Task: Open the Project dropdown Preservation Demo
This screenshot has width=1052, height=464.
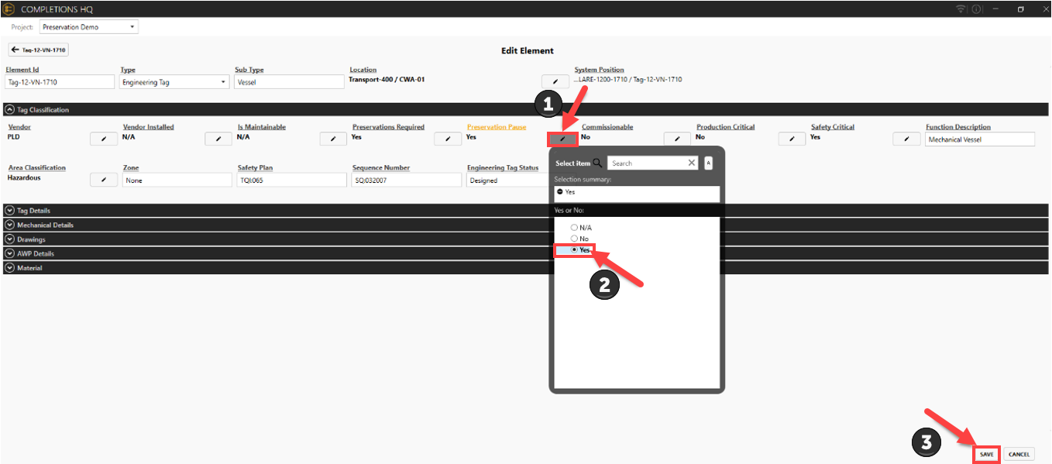Action: pyautogui.click(x=89, y=27)
